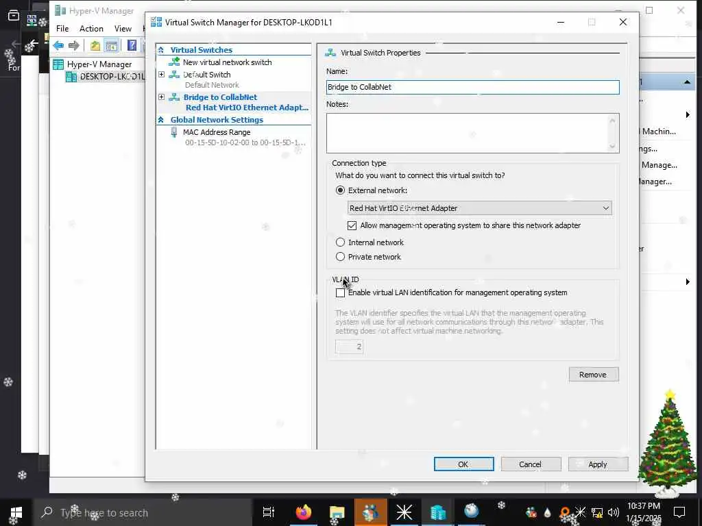Open the File menu in Hyper-V Manager

62,29
